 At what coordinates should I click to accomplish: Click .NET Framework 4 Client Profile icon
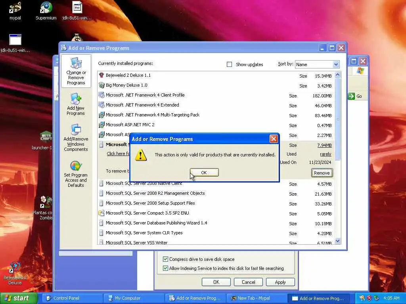coord(101,95)
